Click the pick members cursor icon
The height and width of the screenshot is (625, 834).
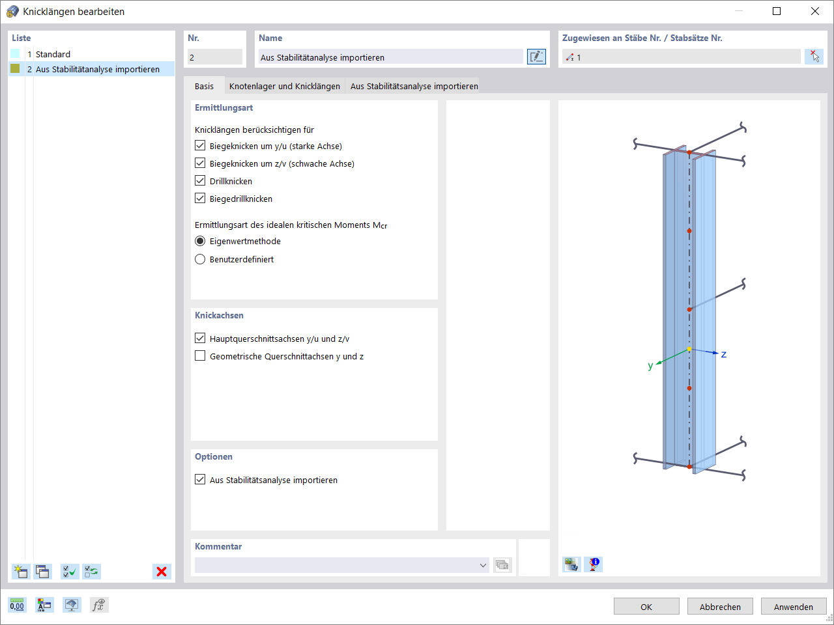(x=814, y=57)
